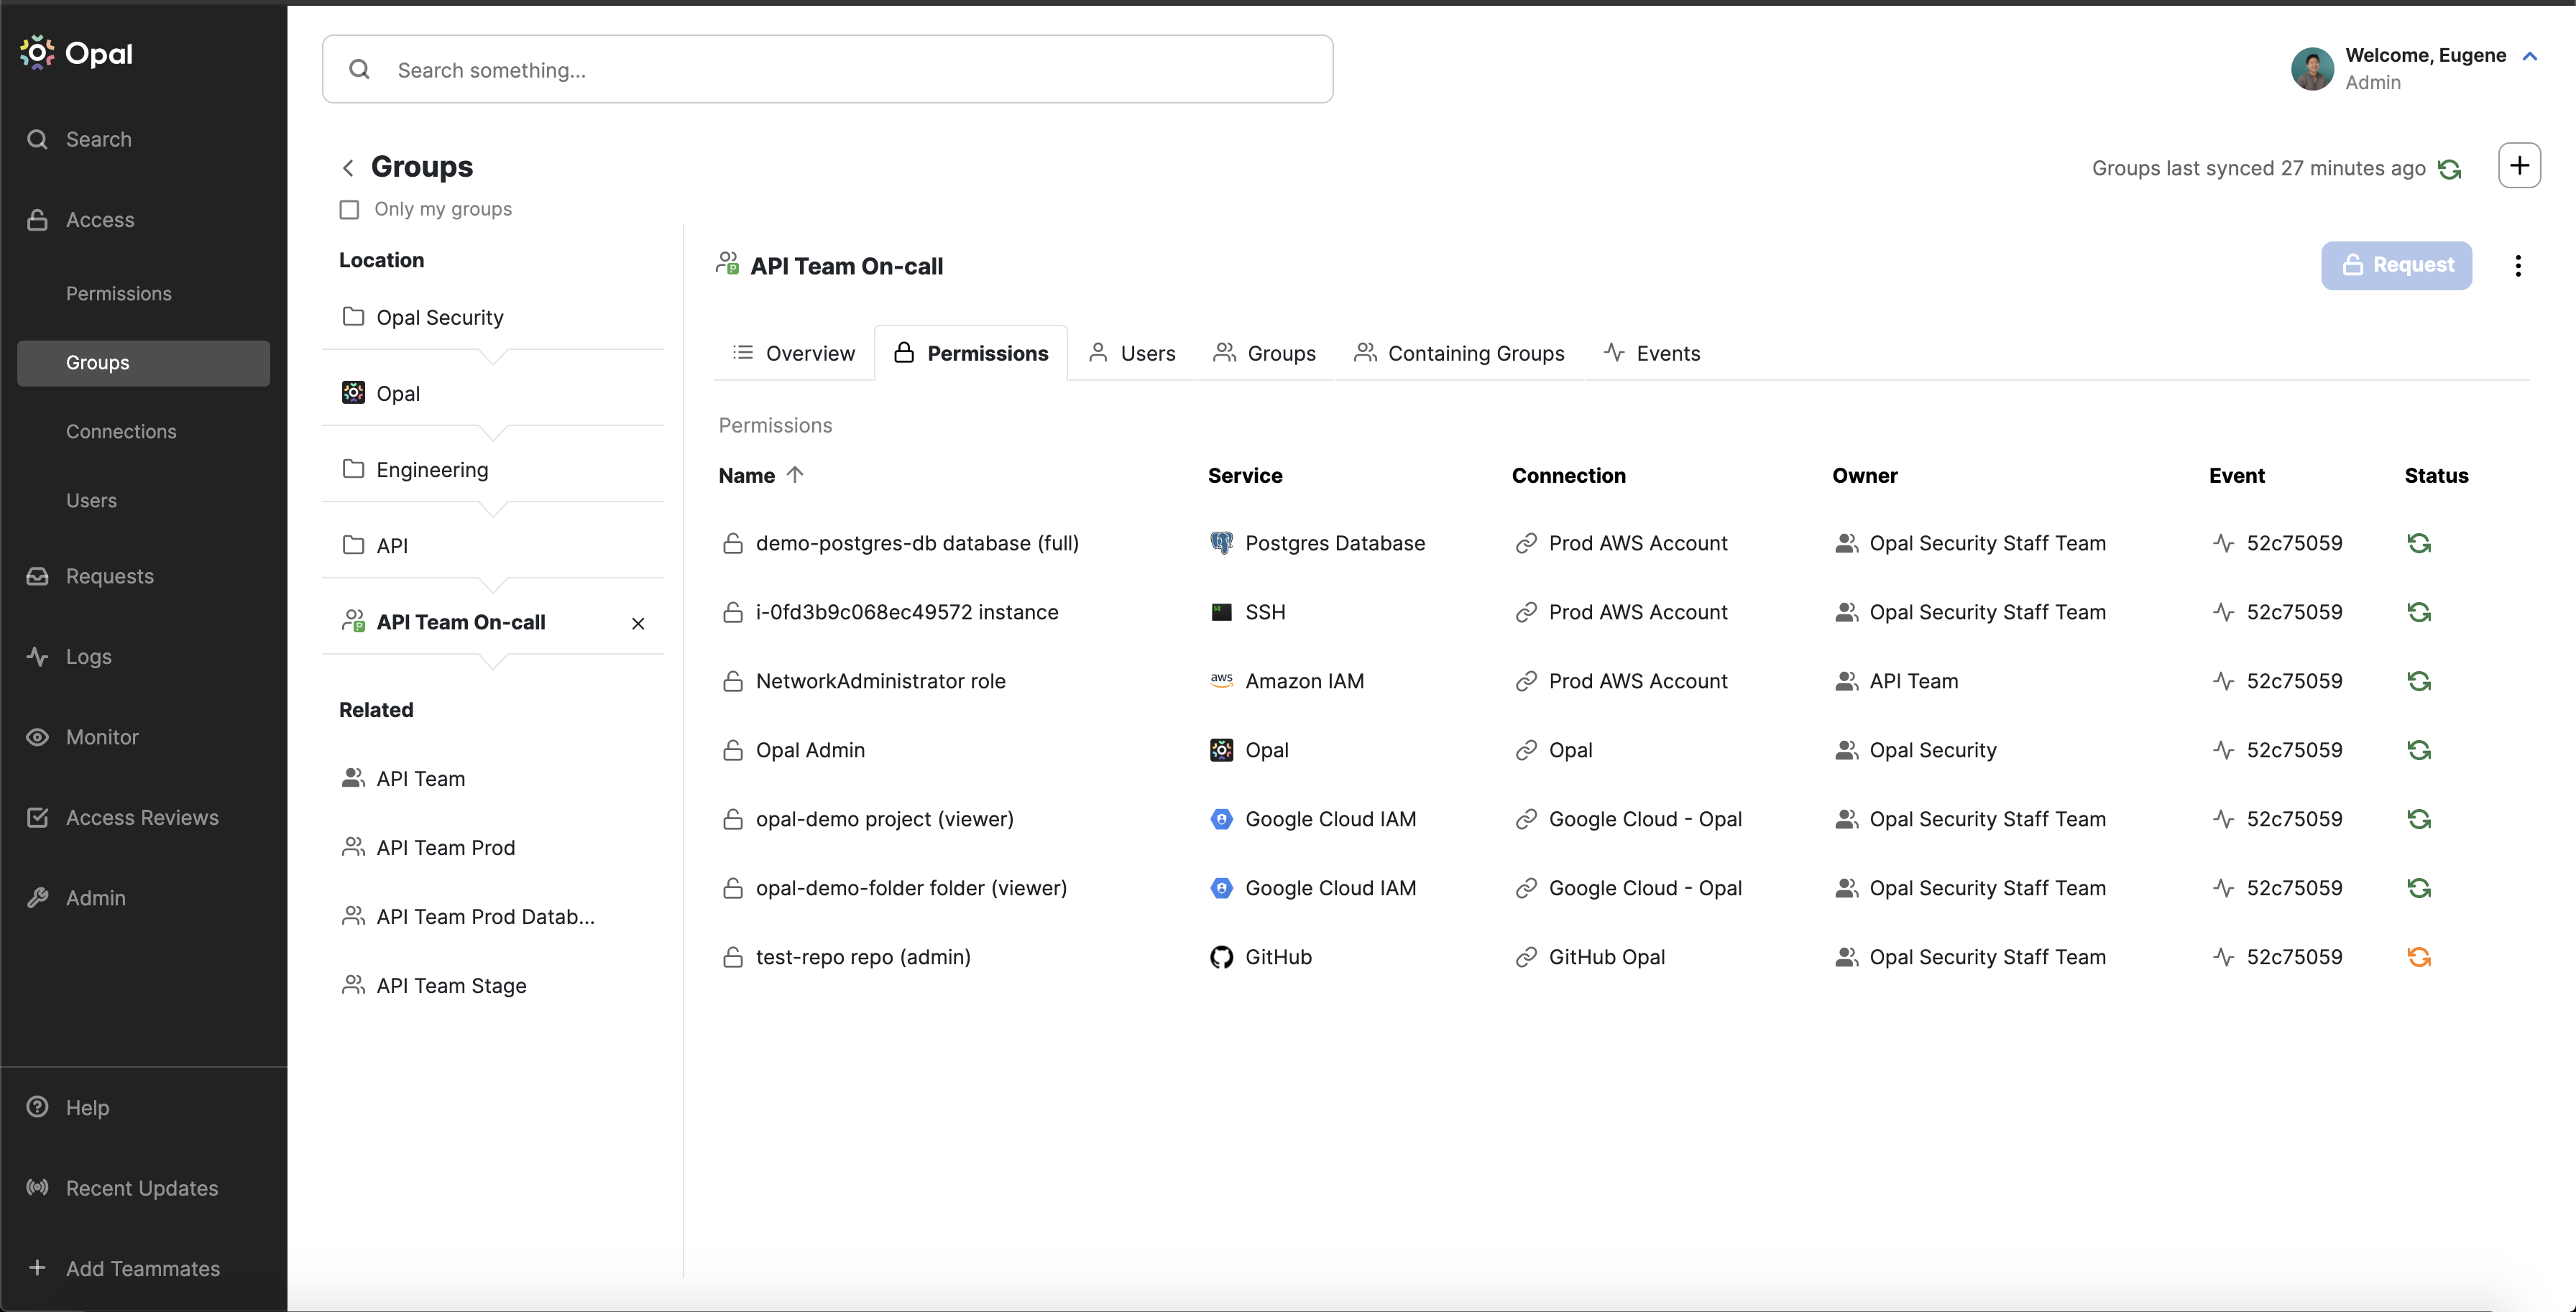Viewport: 2576px width, 1312px height.
Task: Open the Events tab
Action: tap(1652, 353)
